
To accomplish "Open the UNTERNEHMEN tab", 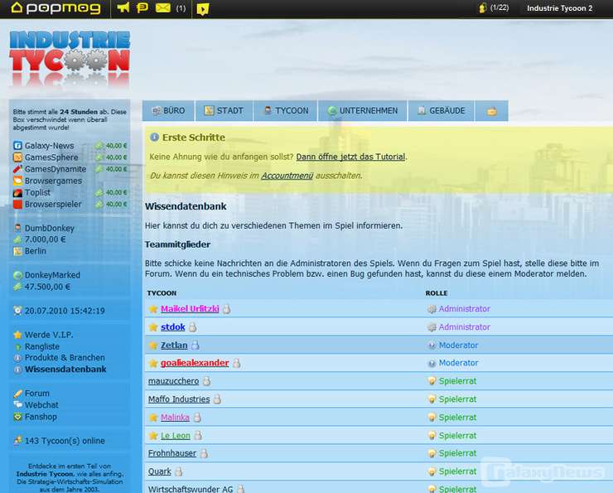I will (x=363, y=111).
